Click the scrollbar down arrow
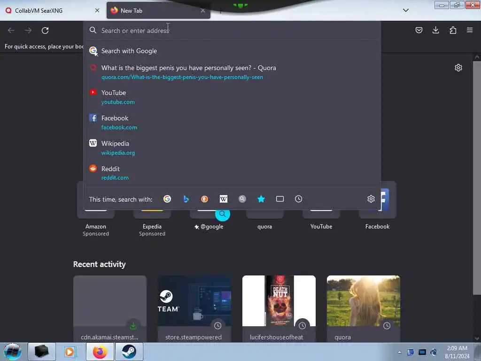The width and height of the screenshot is (481, 361). pos(477,338)
